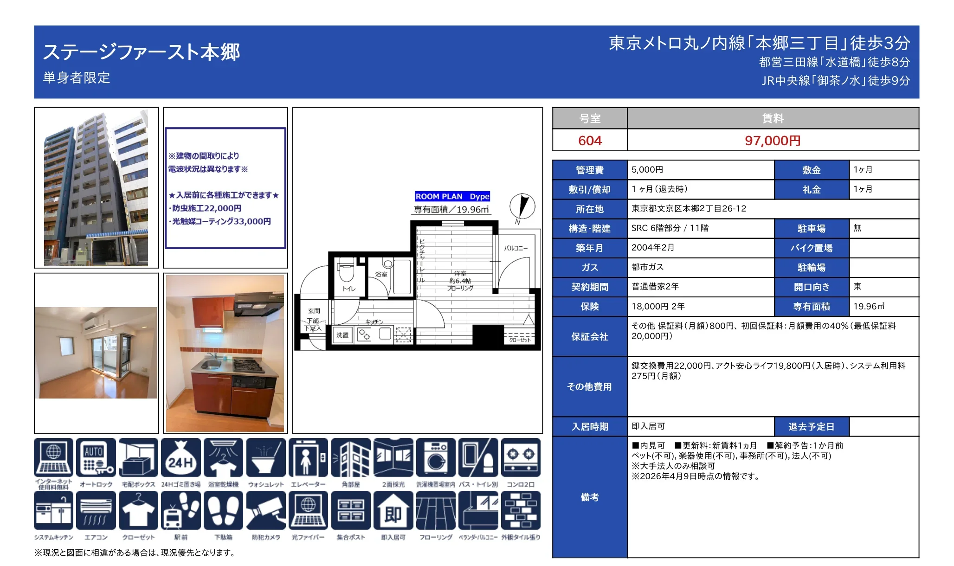Select the immediate move-in (即入居可) house icon
This screenshot has width=954, height=566.
393,510
